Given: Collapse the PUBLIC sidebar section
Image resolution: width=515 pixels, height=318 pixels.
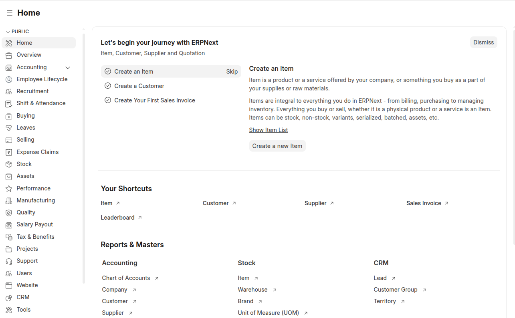Looking at the screenshot, I should click(18, 32).
